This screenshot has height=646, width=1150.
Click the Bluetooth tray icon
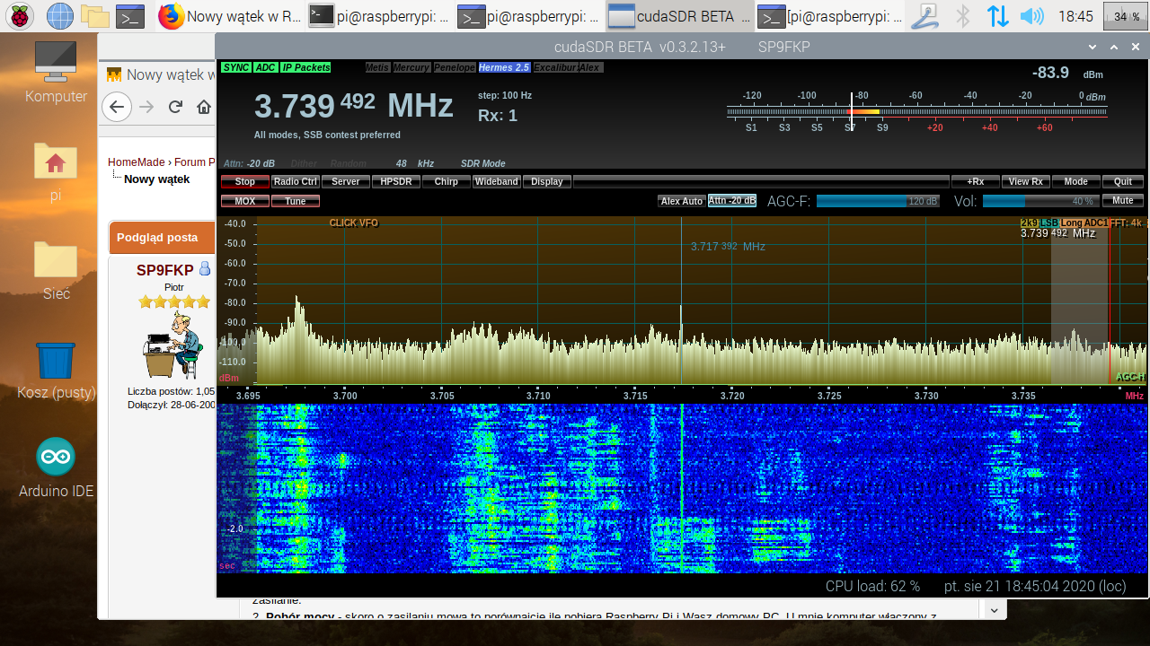pos(962,16)
